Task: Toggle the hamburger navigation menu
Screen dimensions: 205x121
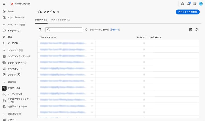Action: (4, 4)
